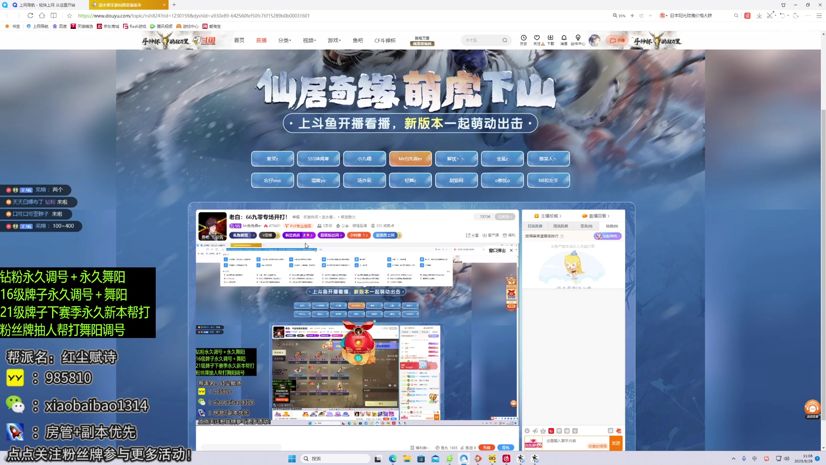The height and width of the screenshot is (465, 826).
Task: Expand the address bar dropdown chevron
Action: [650, 15]
